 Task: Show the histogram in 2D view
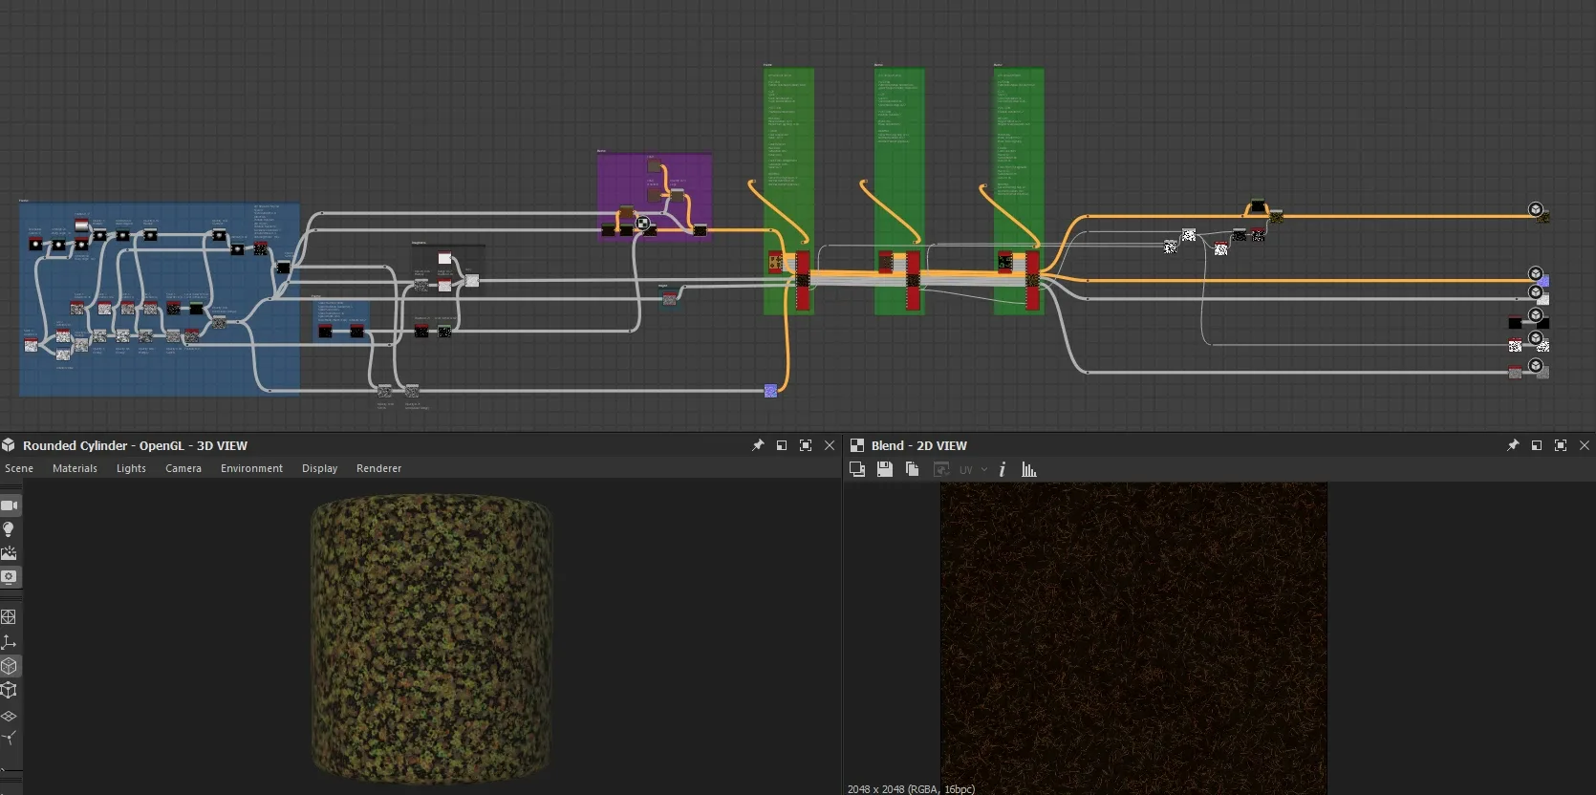pyautogui.click(x=1029, y=469)
